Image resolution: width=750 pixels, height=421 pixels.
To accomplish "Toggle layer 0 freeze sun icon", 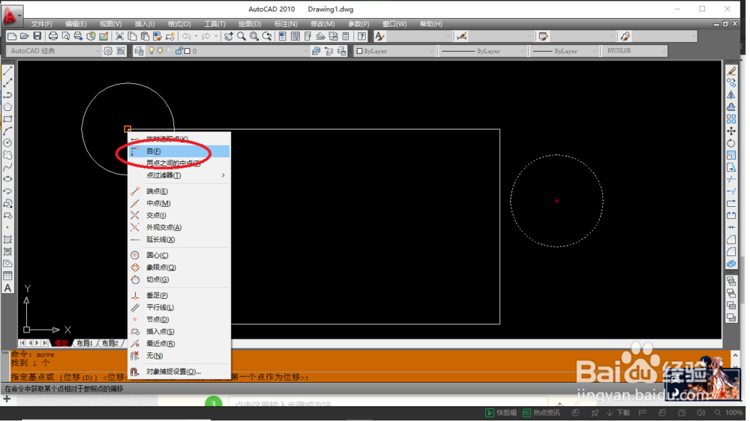I will 160,51.
